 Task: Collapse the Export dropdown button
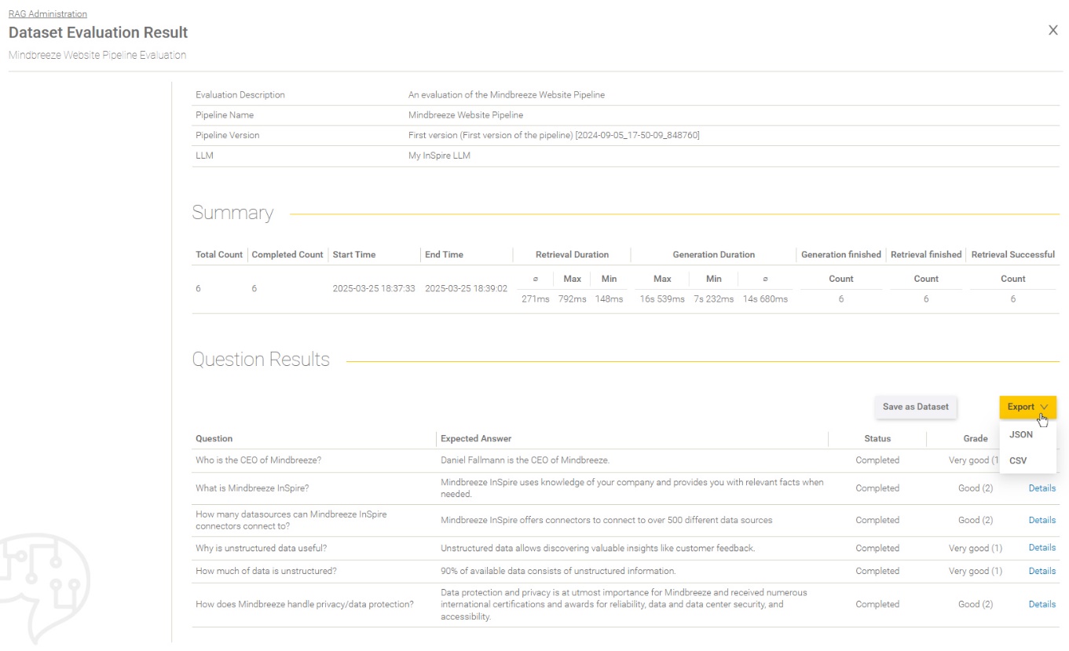pyautogui.click(x=1027, y=407)
